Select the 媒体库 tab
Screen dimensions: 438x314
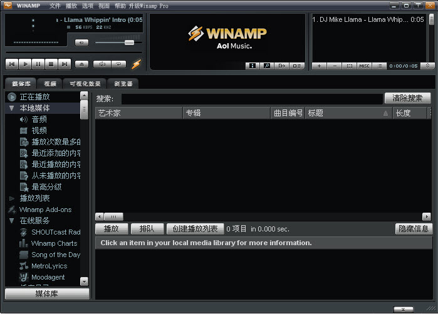click(x=21, y=84)
